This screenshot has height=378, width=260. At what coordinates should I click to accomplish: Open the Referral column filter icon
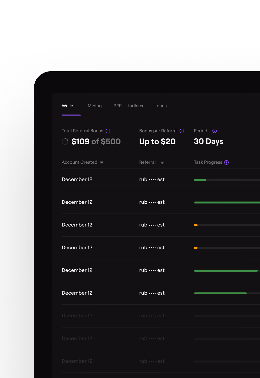162,162
